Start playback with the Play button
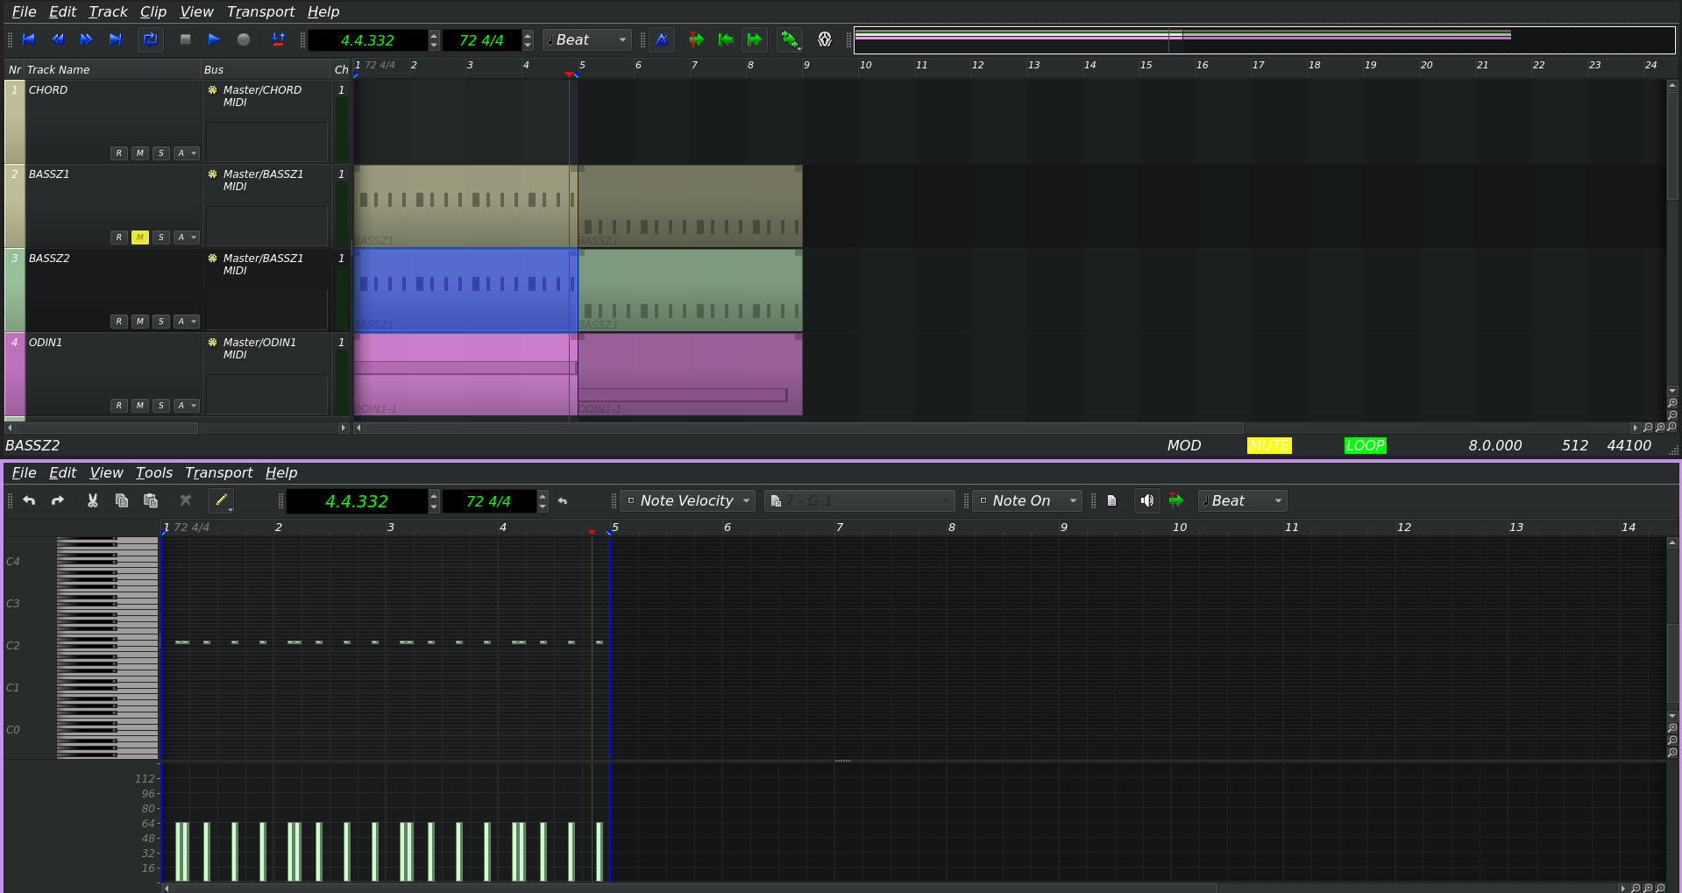Screen dimensions: 1682x893 214,39
